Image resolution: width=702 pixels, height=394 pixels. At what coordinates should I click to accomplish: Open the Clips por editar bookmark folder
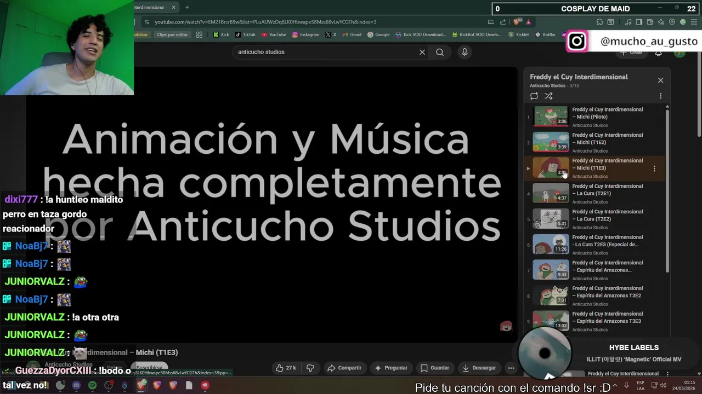coord(172,34)
